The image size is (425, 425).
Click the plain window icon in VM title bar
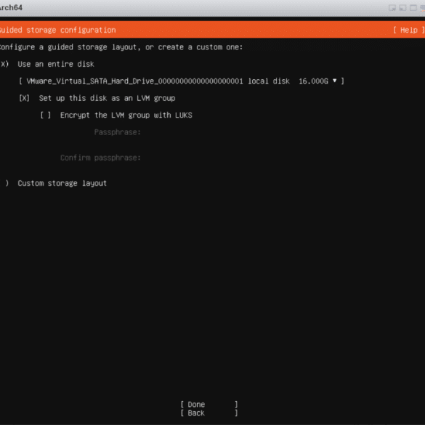(x=413, y=8)
